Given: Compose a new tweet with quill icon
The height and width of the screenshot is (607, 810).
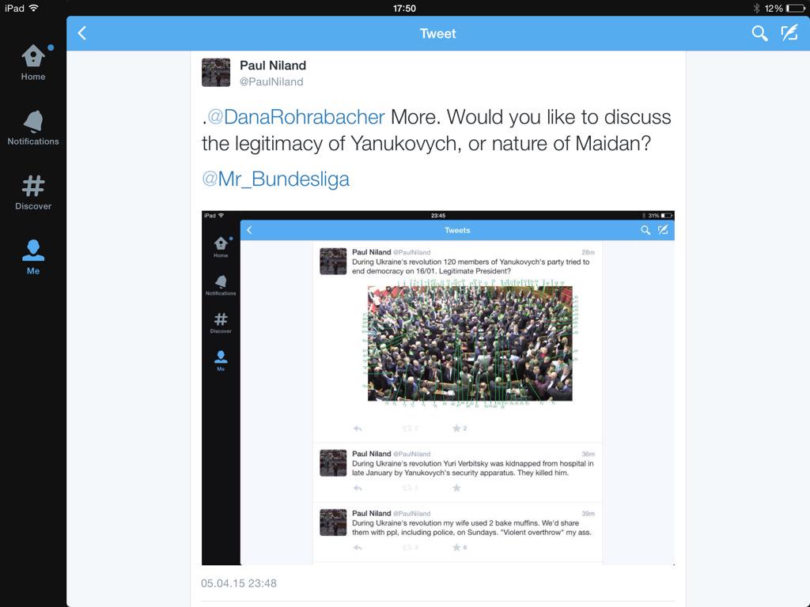Looking at the screenshot, I should point(789,33).
